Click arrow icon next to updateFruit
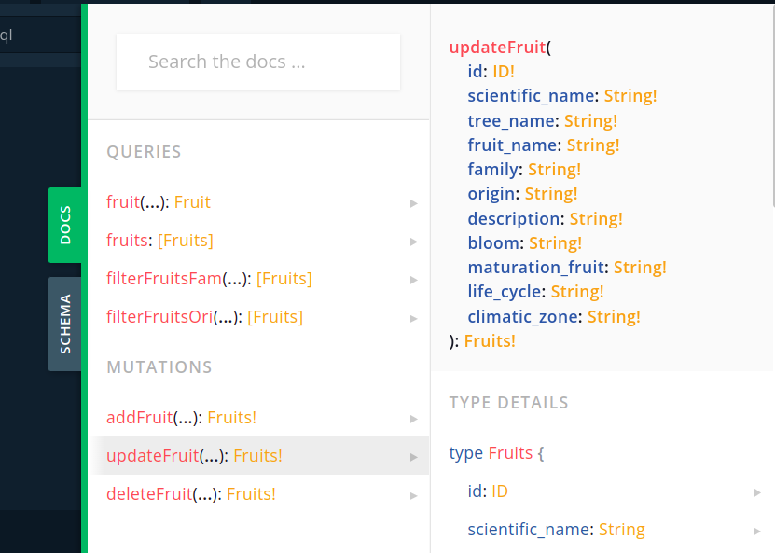This screenshot has width=775, height=553. [x=413, y=457]
